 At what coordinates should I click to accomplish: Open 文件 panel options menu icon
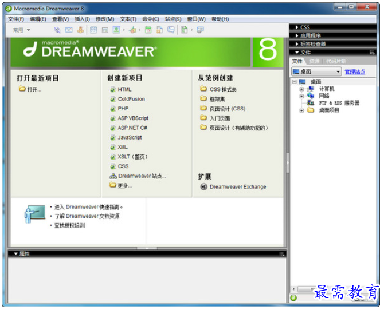pos(372,53)
